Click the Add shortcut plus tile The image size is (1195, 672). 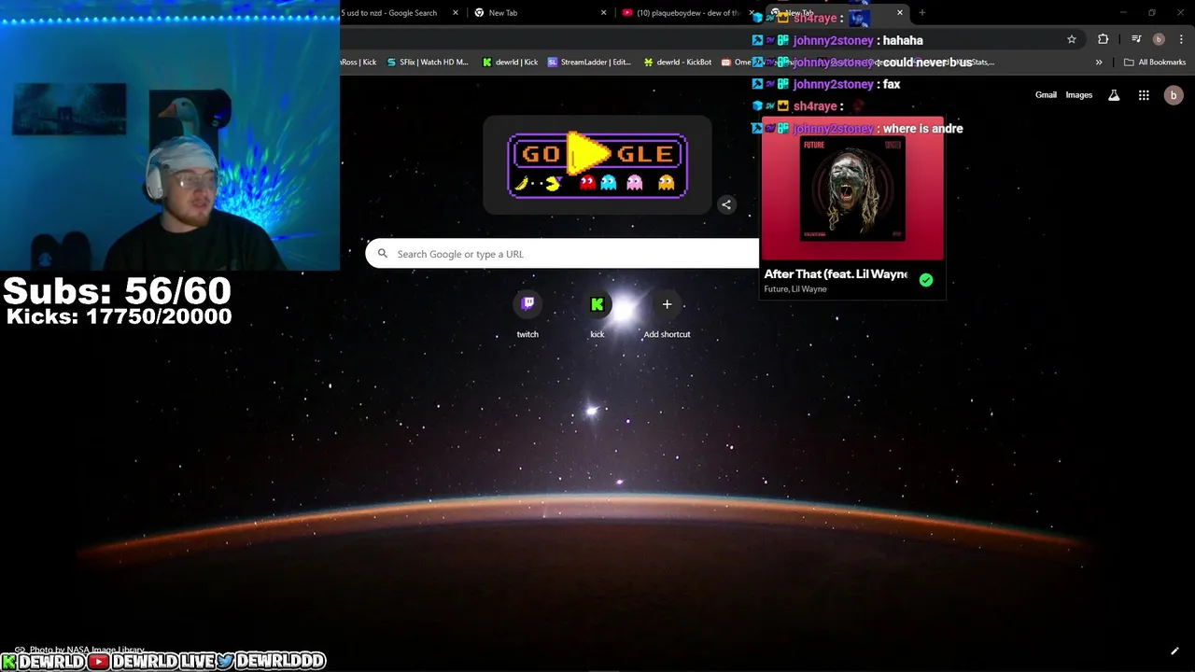(667, 315)
